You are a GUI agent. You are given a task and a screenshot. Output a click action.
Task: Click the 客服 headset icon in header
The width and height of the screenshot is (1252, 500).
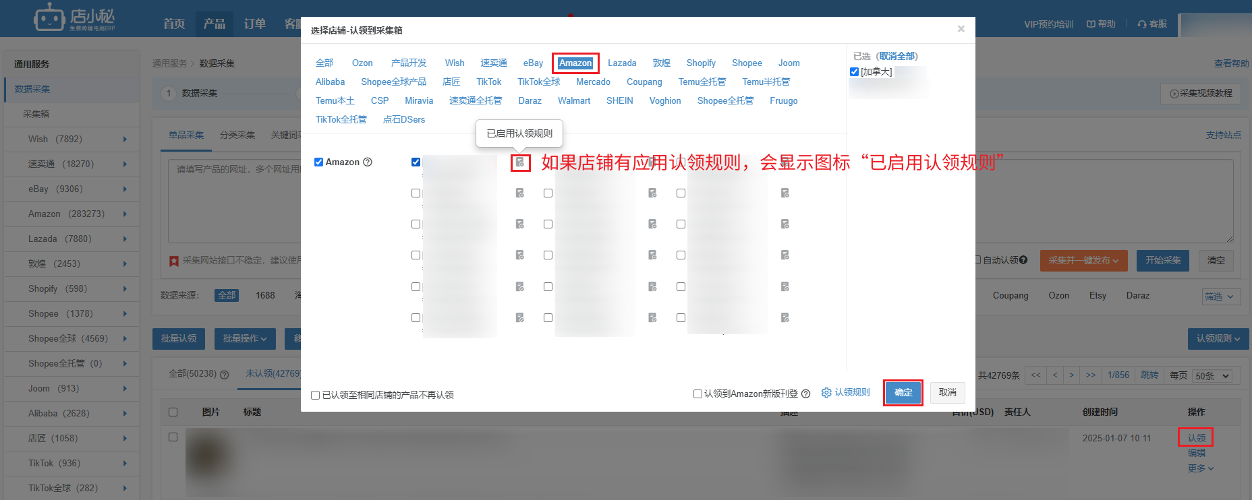coord(1142,24)
